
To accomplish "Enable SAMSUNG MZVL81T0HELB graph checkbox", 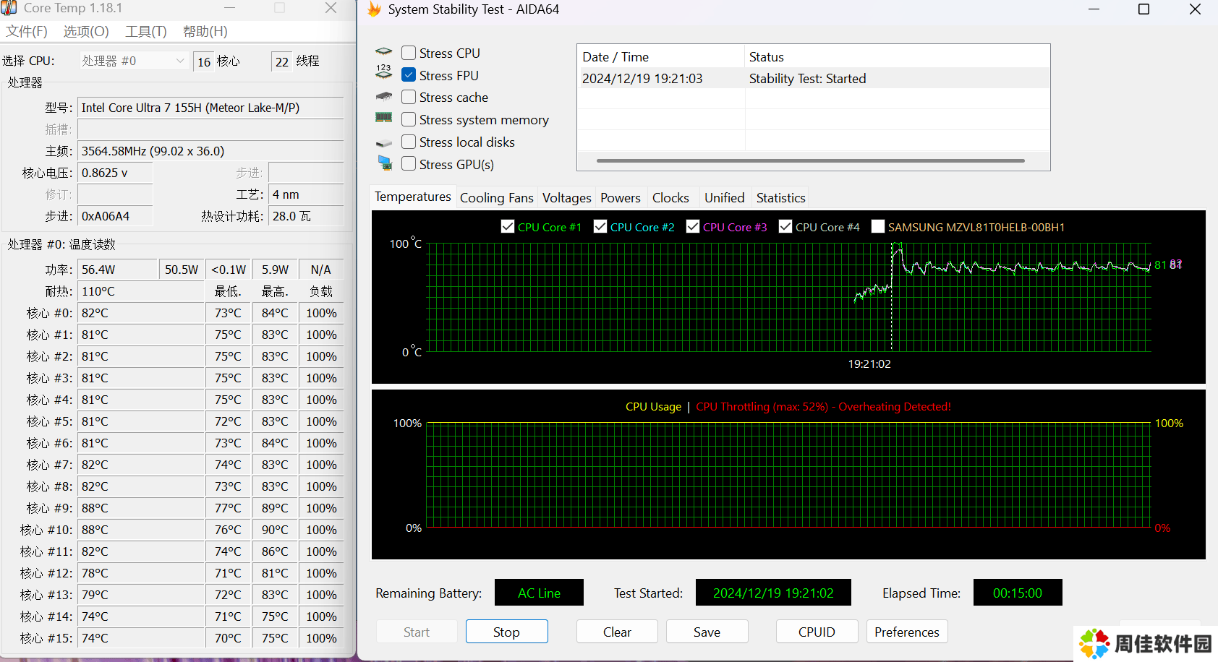I will [878, 226].
